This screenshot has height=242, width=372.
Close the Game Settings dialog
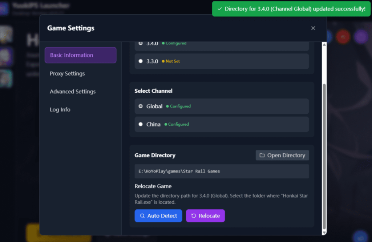313,28
